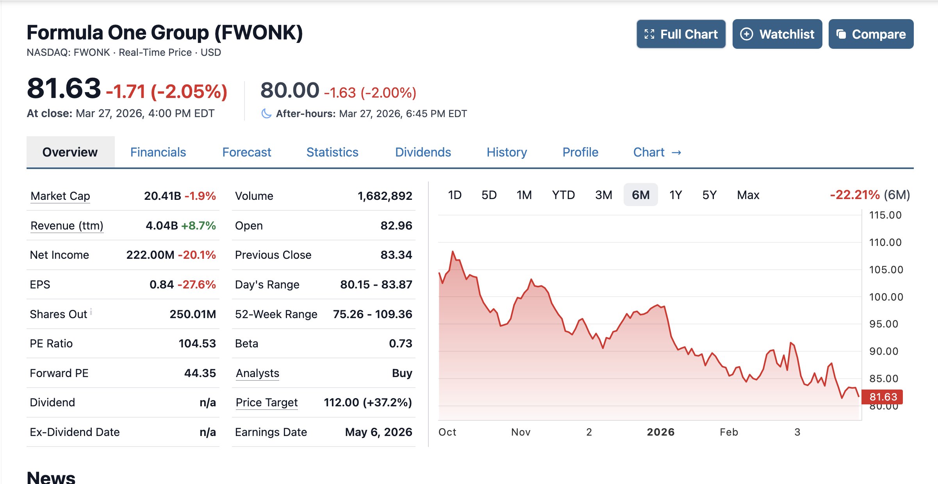Open the Dividends tab
Viewport: 938px width, 484px height.
click(x=423, y=152)
